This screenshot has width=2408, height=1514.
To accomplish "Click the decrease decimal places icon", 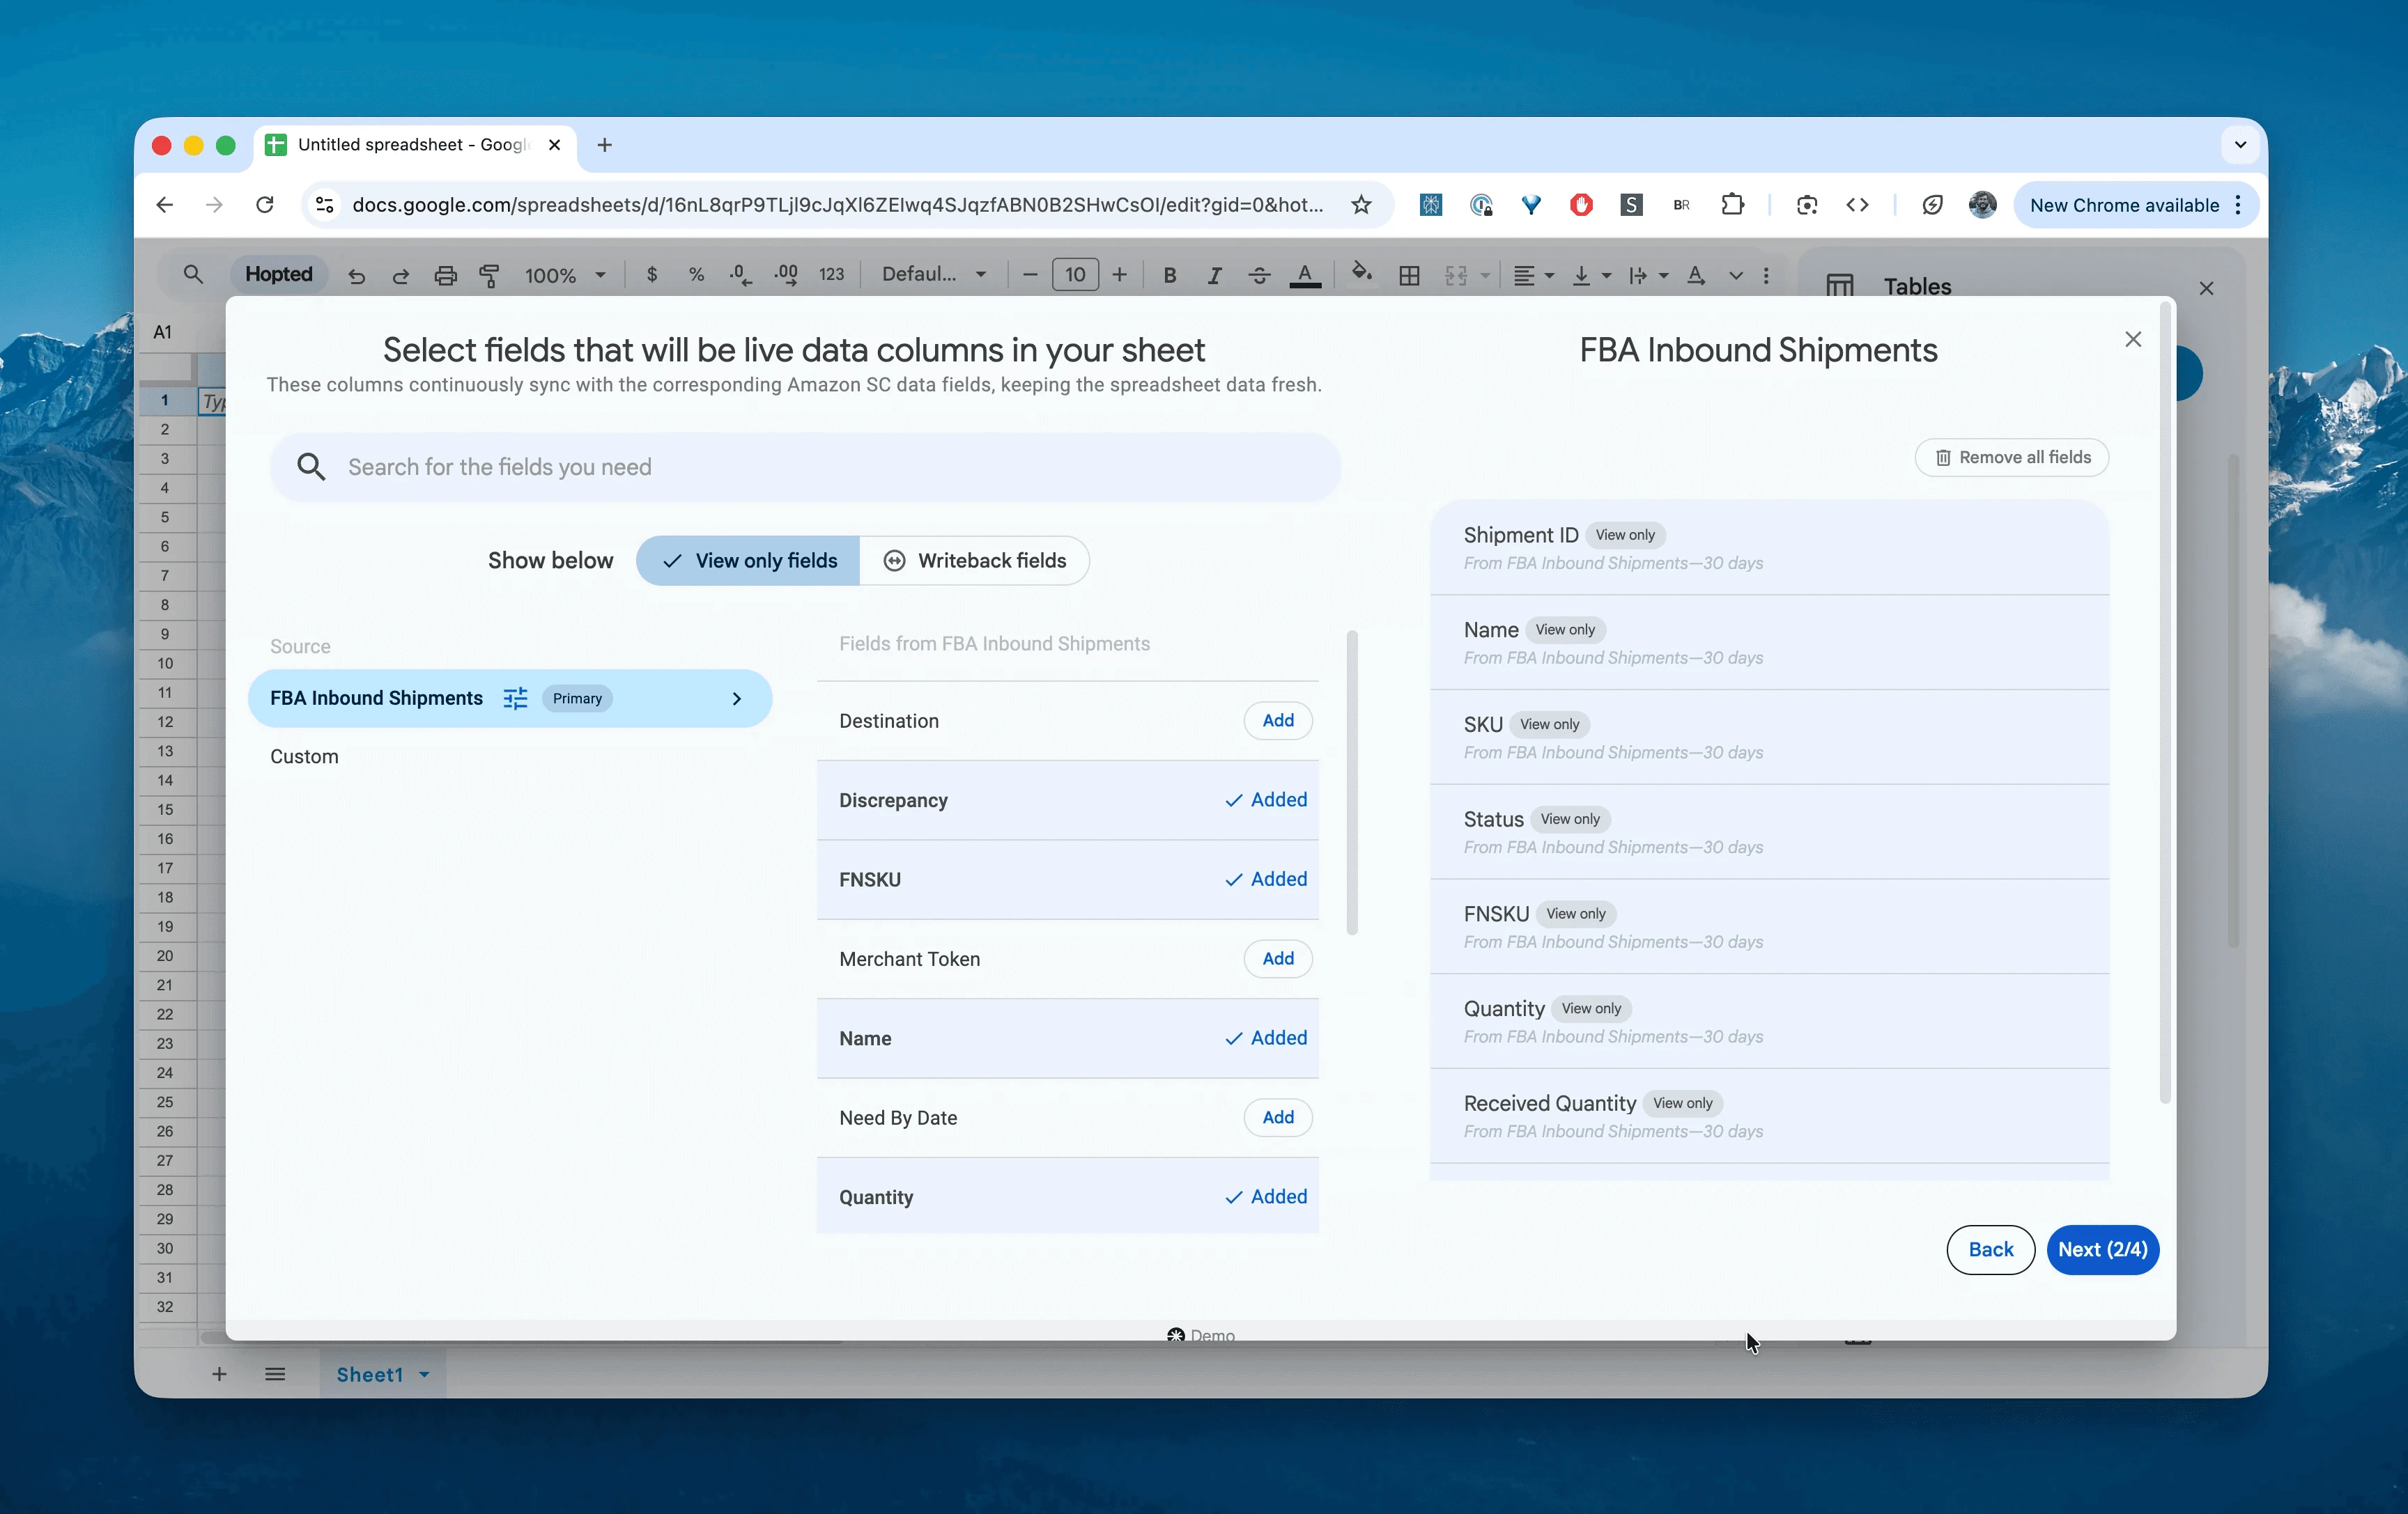I will coord(740,275).
